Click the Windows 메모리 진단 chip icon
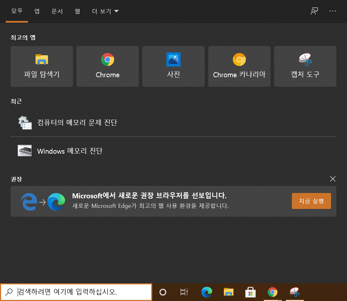 click(24, 151)
